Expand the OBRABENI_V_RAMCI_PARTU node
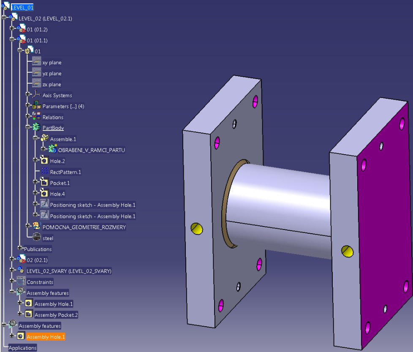The width and height of the screenshot is (413, 352). pos(43,149)
